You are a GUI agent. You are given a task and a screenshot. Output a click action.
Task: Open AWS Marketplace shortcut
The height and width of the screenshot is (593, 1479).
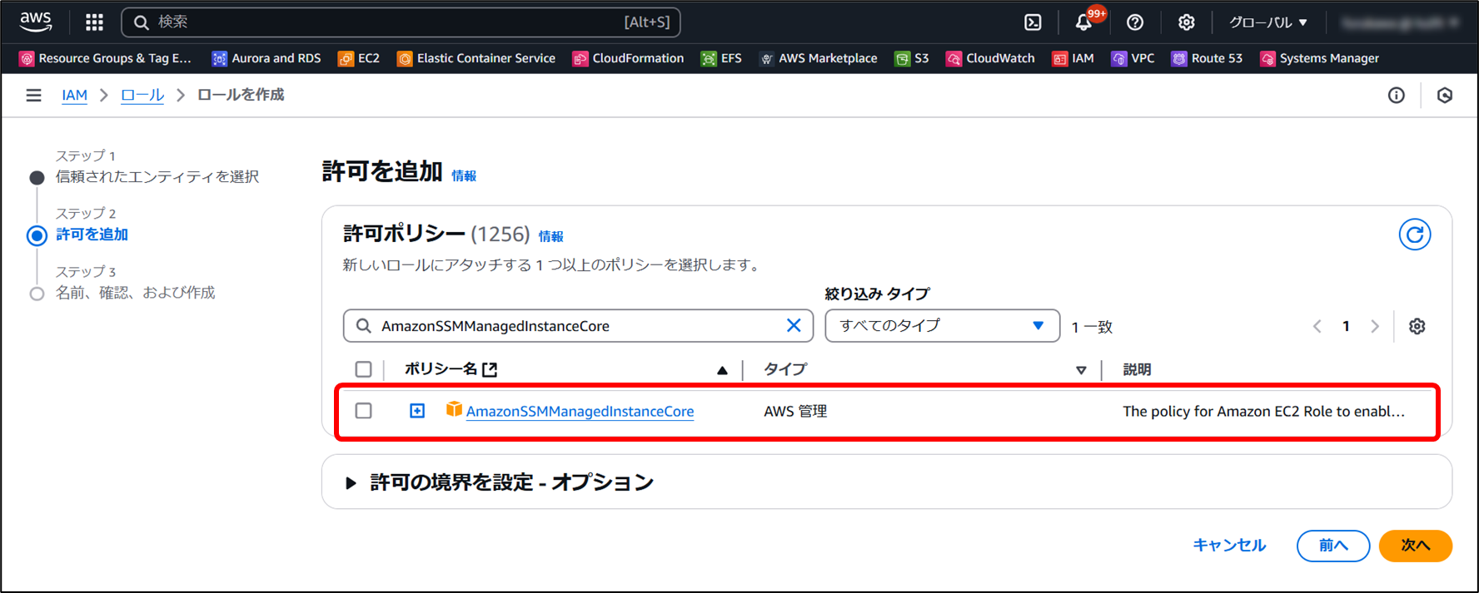pos(818,58)
